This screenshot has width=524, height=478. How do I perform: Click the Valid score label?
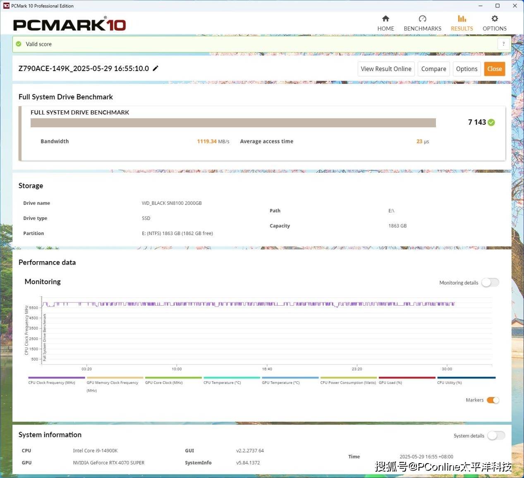click(38, 44)
